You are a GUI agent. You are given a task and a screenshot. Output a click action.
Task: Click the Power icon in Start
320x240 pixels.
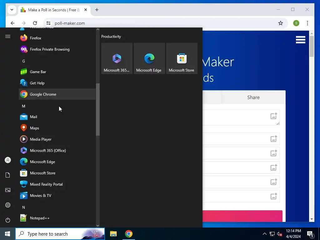click(8, 220)
